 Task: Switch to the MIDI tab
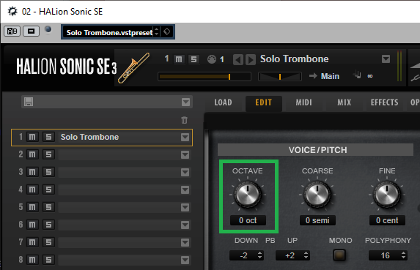[x=303, y=102]
